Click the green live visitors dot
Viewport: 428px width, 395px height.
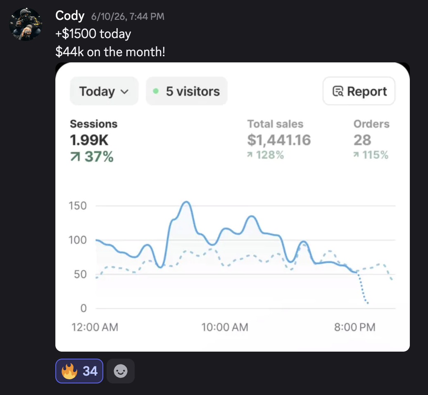156,91
